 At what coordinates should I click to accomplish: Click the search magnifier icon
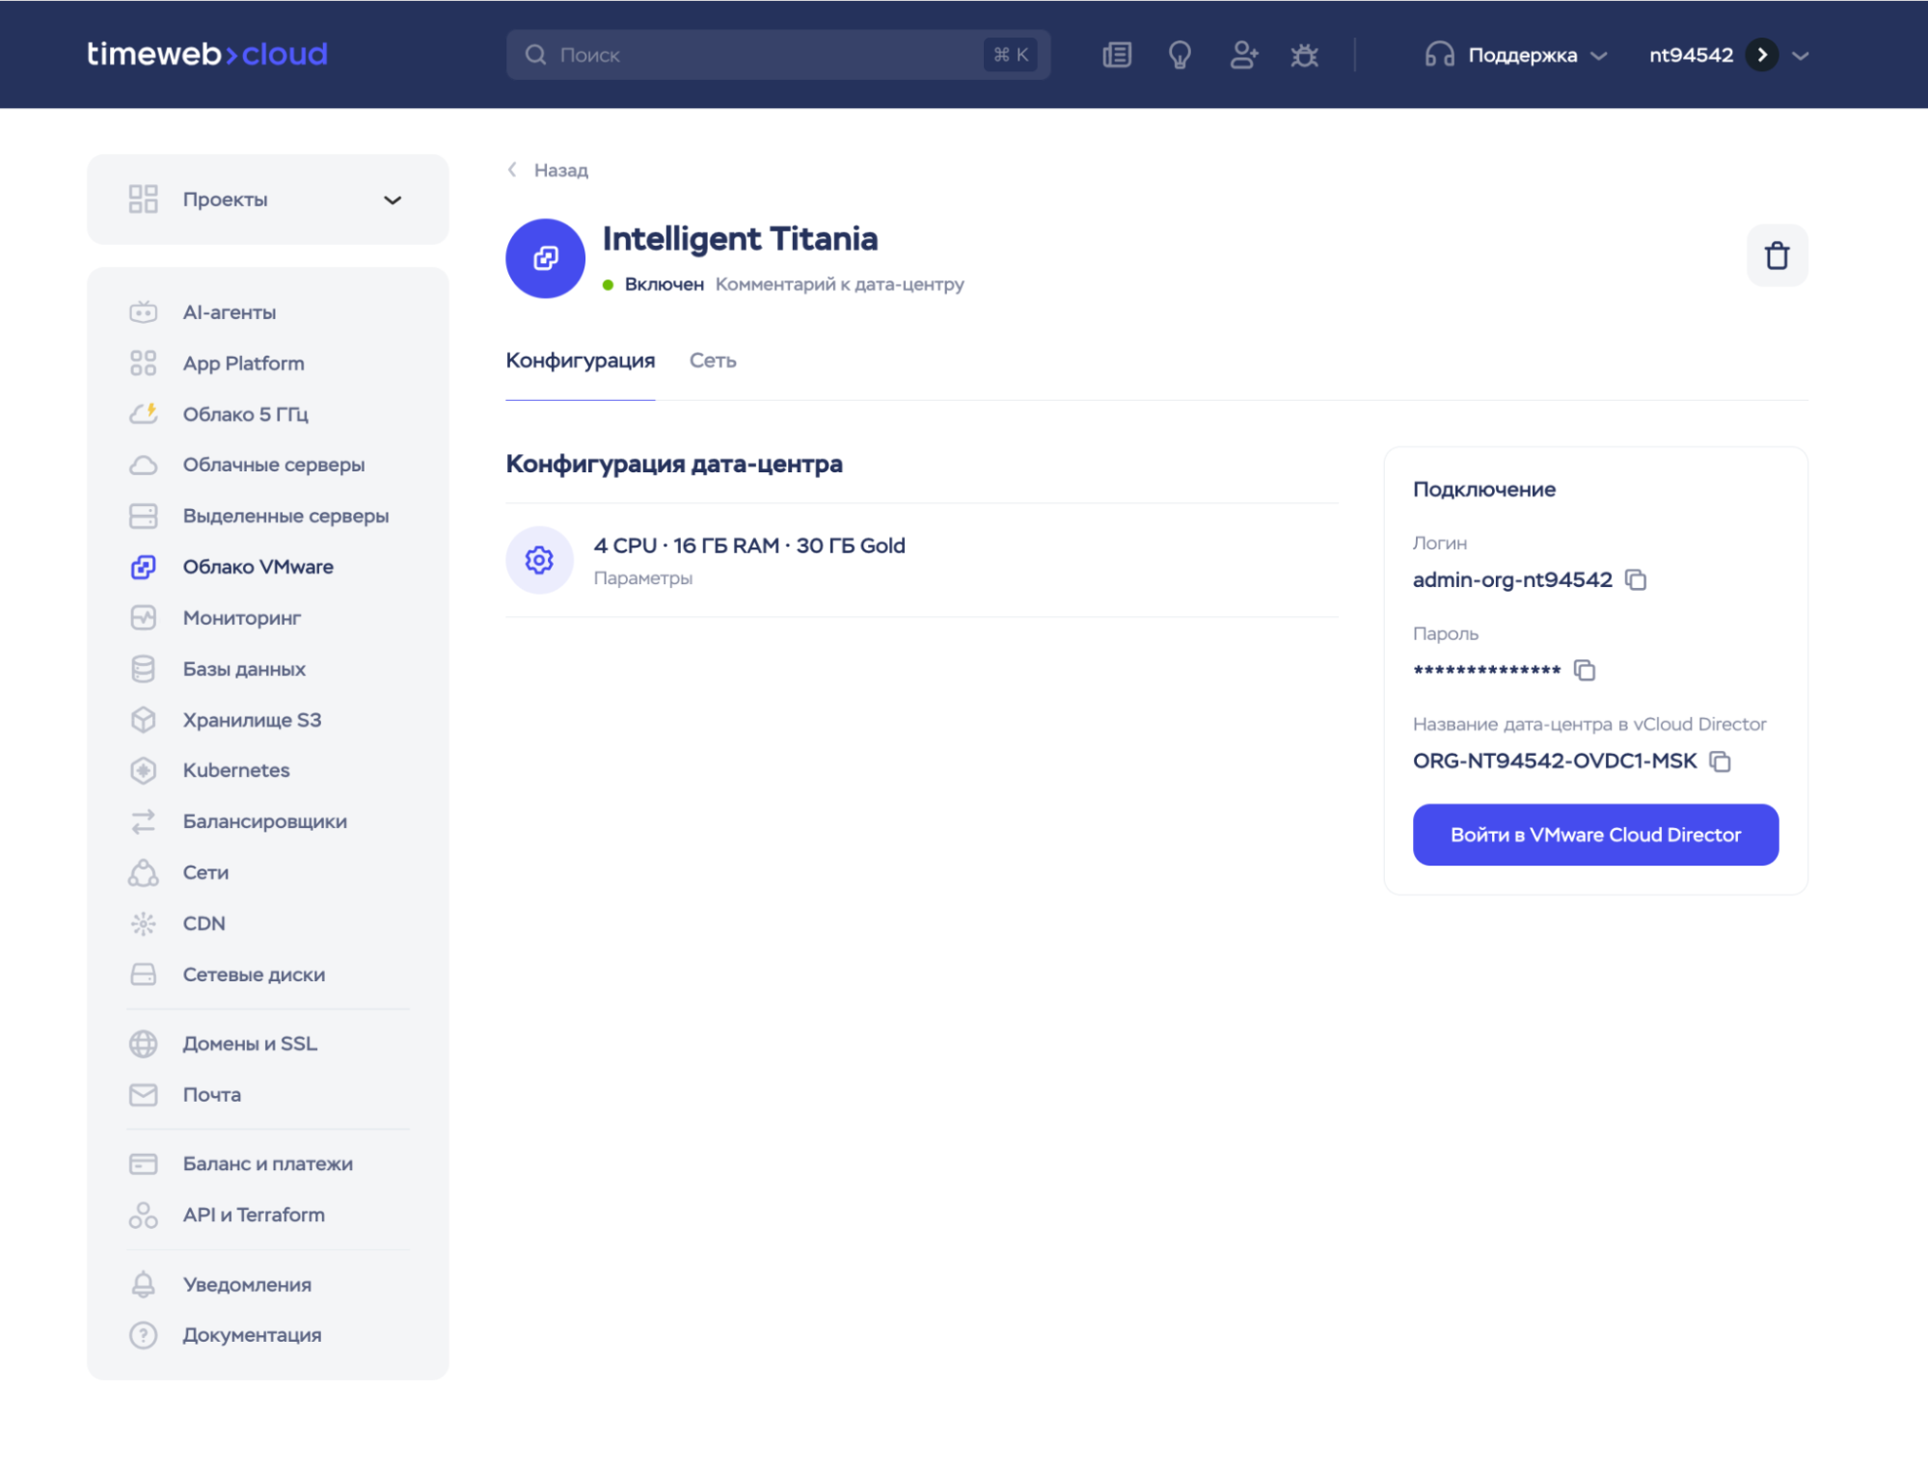[x=535, y=55]
